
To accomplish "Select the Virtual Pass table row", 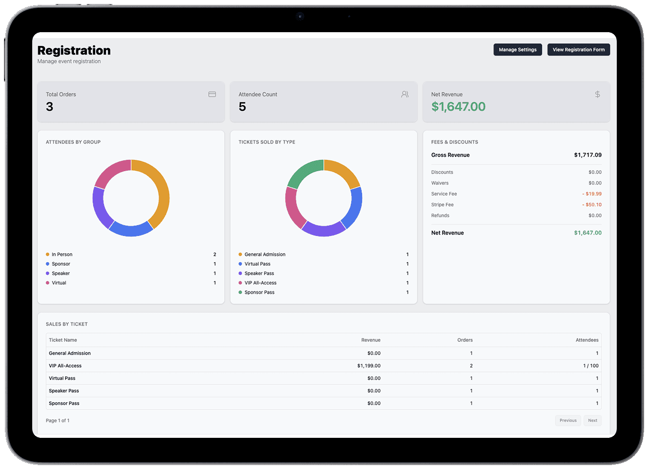I will [324, 378].
